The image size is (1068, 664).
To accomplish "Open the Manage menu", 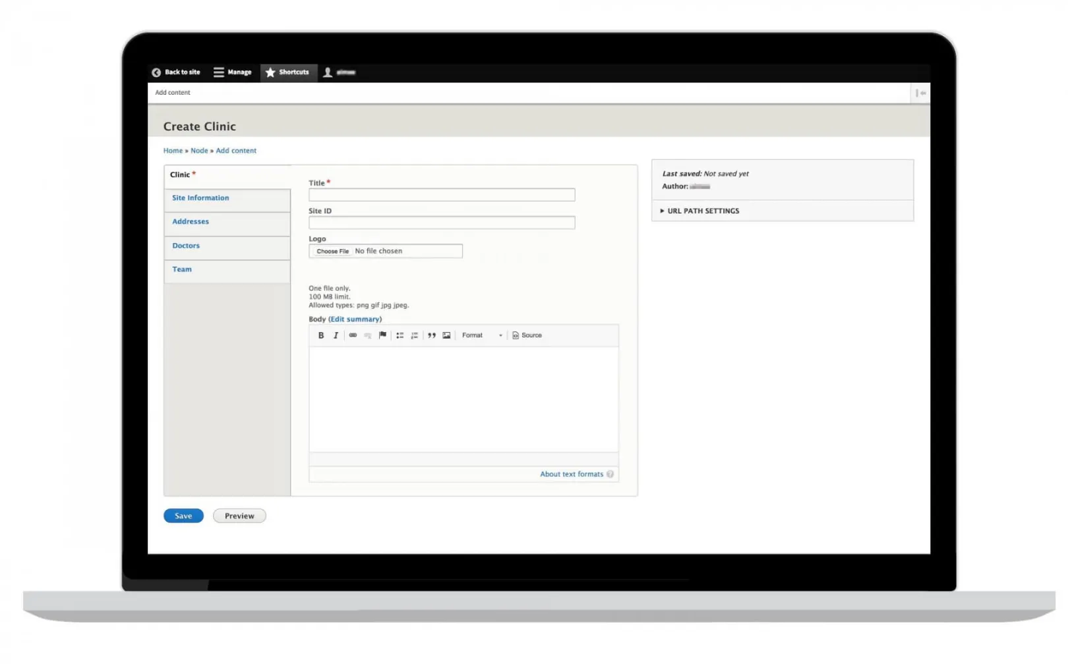I will (232, 72).
